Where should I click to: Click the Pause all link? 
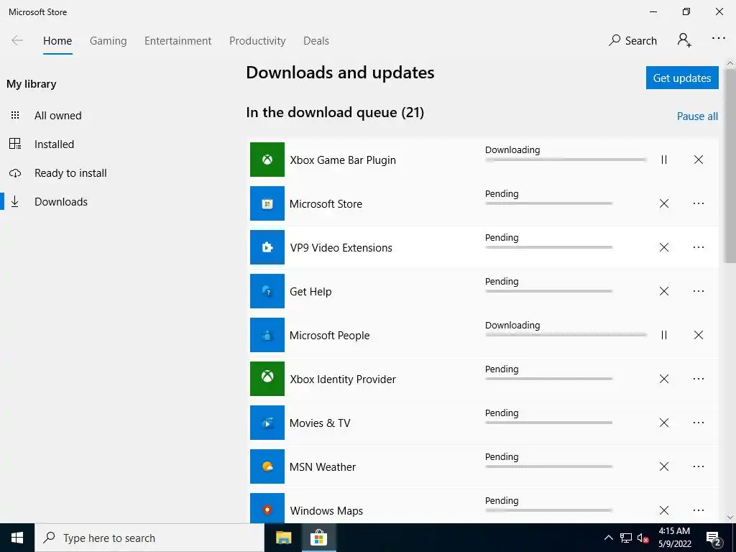coord(697,116)
